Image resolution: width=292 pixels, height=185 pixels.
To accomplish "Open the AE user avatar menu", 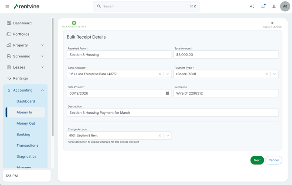I will [285, 7].
